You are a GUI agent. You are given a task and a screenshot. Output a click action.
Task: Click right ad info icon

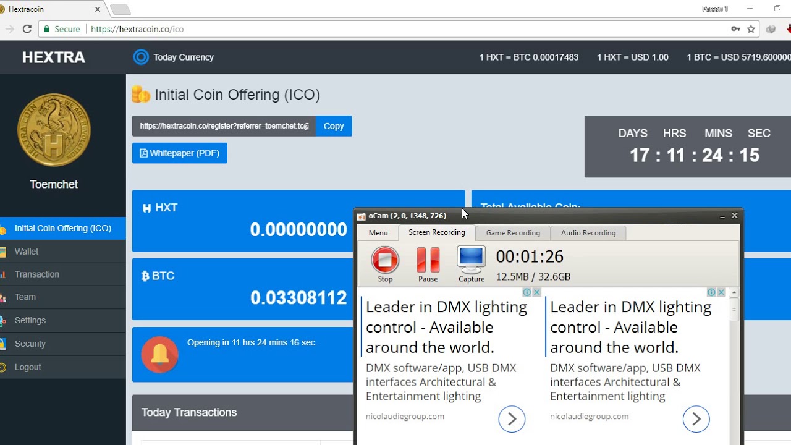[711, 292]
